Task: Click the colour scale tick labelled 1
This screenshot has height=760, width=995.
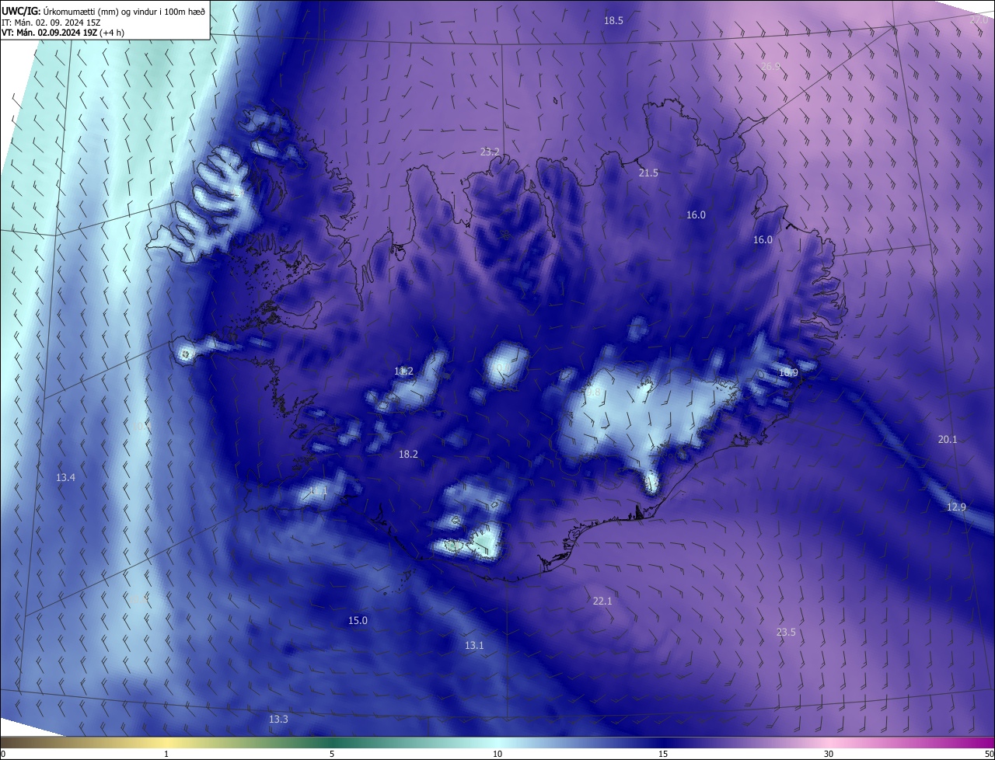Action: pyautogui.click(x=166, y=754)
